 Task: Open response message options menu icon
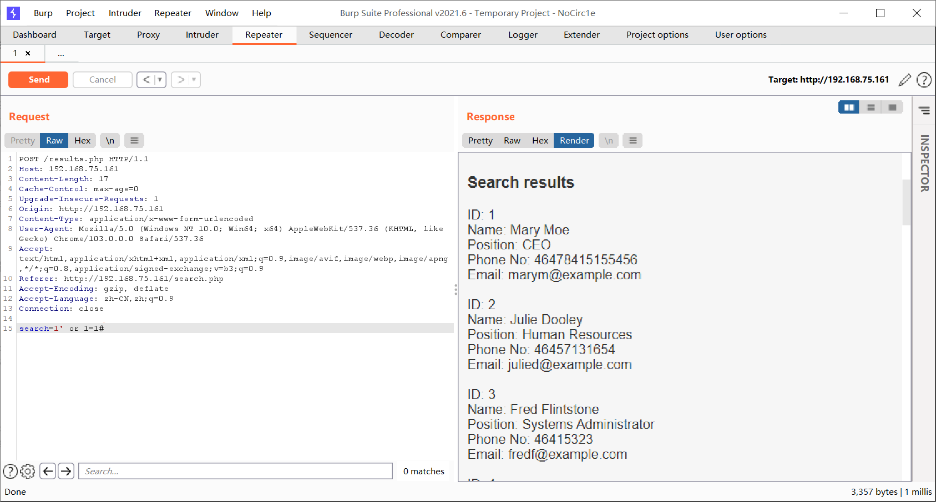[x=633, y=141]
